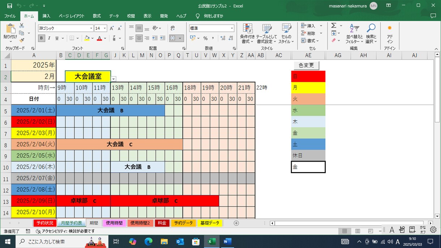Toggle merge and center button
Image resolution: width=441 pixels, height=248 pixels.
[173, 38]
